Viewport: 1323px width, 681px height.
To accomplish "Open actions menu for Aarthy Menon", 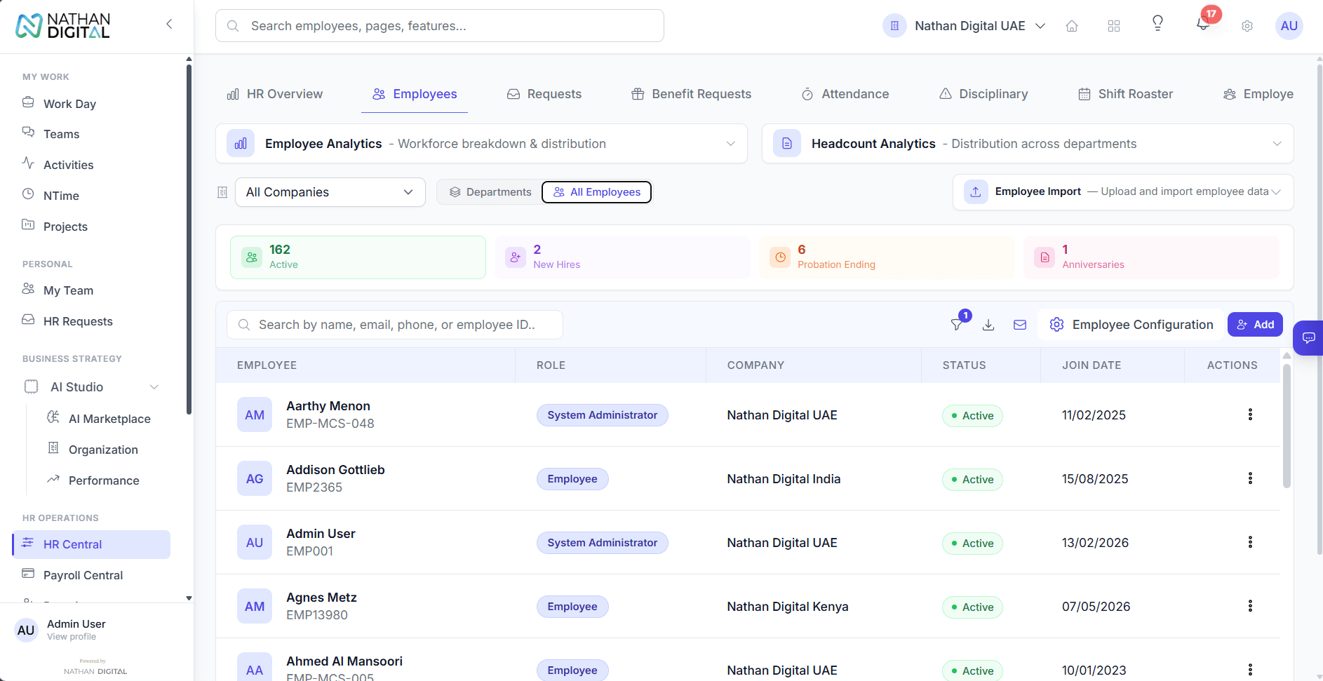I will [x=1250, y=414].
